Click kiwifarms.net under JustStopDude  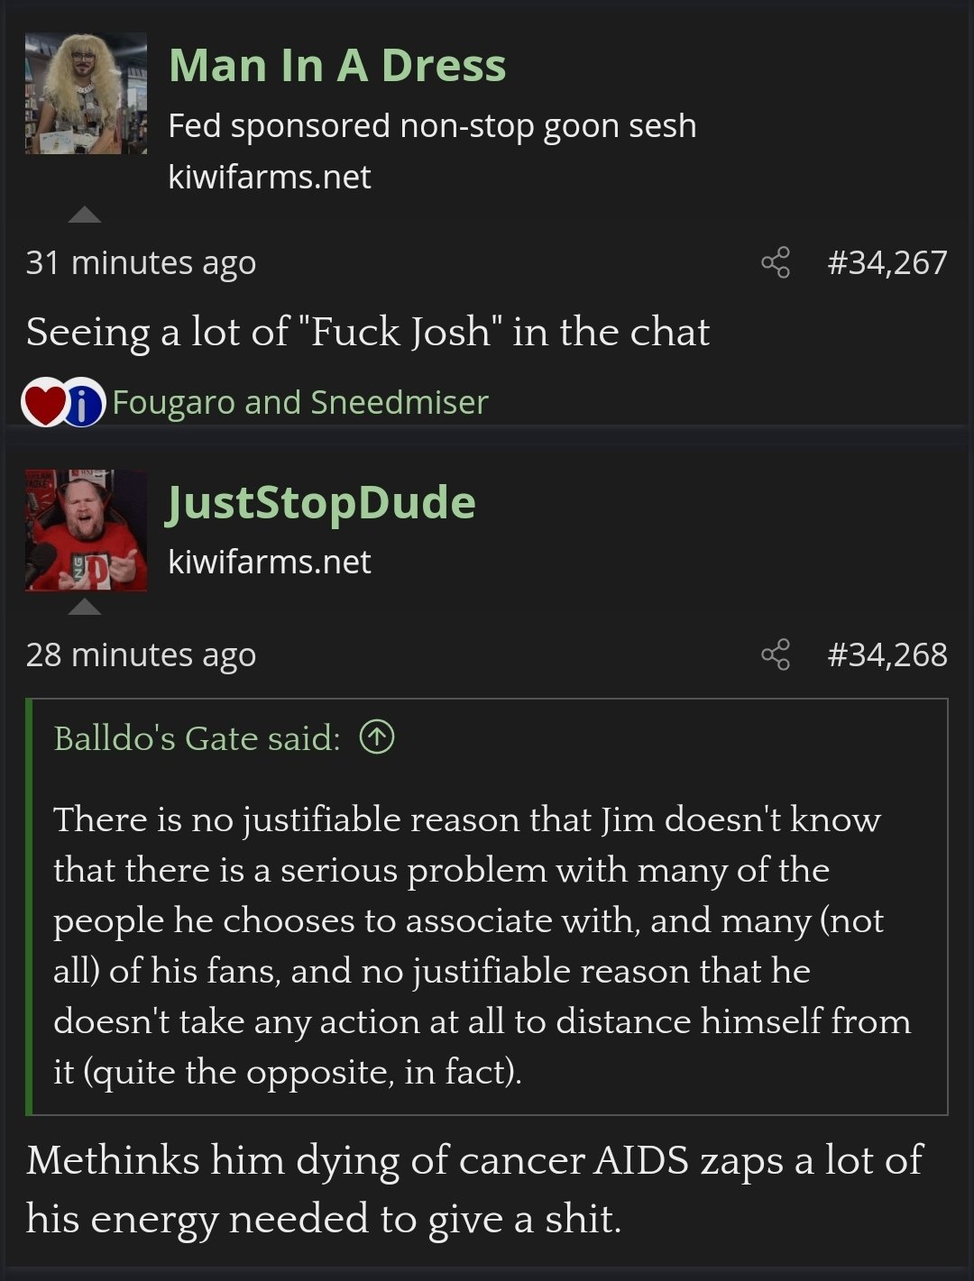tap(270, 562)
